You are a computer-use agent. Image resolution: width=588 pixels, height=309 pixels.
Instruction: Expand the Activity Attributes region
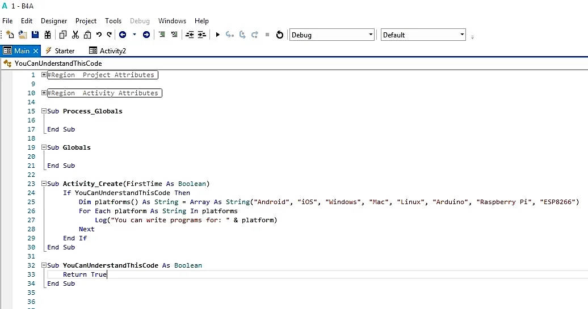tap(44, 92)
